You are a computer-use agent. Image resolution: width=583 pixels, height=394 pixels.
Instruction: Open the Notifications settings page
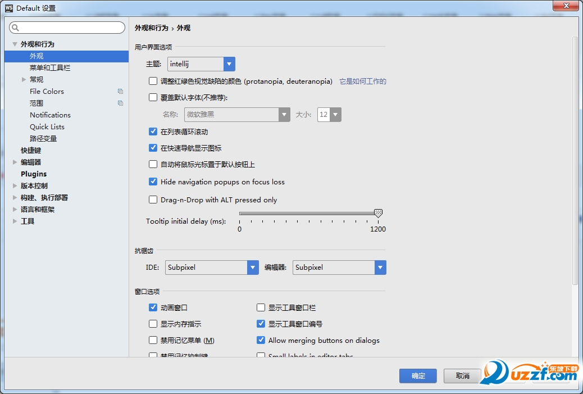(x=50, y=115)
